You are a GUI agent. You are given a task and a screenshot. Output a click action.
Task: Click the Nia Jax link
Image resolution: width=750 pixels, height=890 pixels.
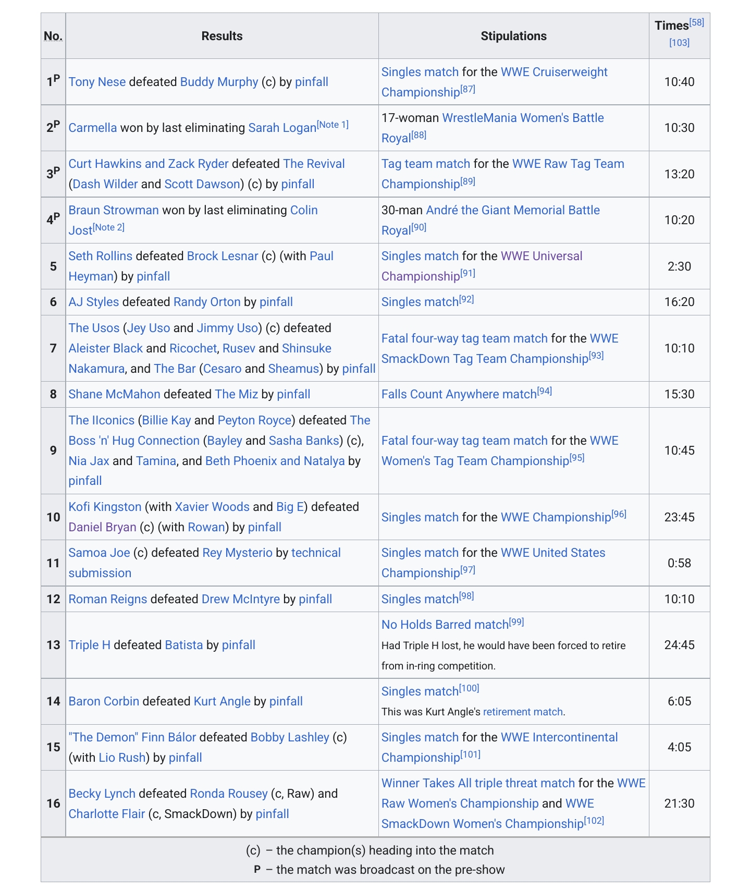point(89,461)
